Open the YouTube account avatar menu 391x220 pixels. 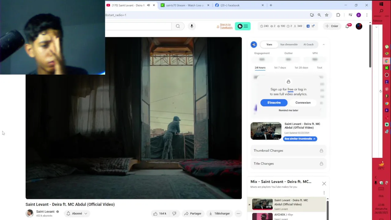[359, 26]
